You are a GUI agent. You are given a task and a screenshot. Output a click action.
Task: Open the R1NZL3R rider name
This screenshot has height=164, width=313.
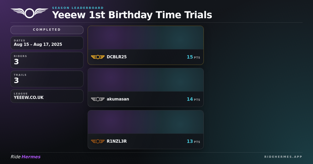(117, 141)
